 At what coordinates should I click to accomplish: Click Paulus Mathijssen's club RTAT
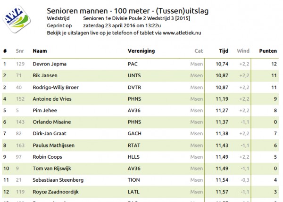[x=134, y=145]
